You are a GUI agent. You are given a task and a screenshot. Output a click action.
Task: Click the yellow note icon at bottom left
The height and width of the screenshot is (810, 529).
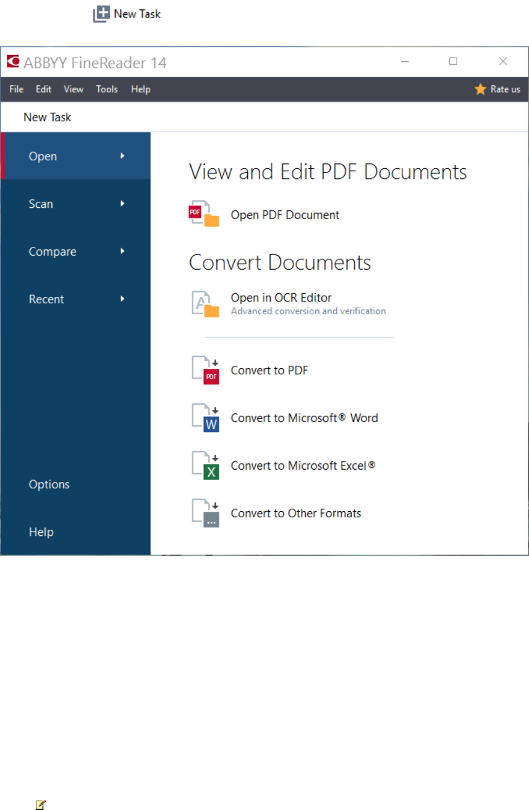(x=41, y=805)
